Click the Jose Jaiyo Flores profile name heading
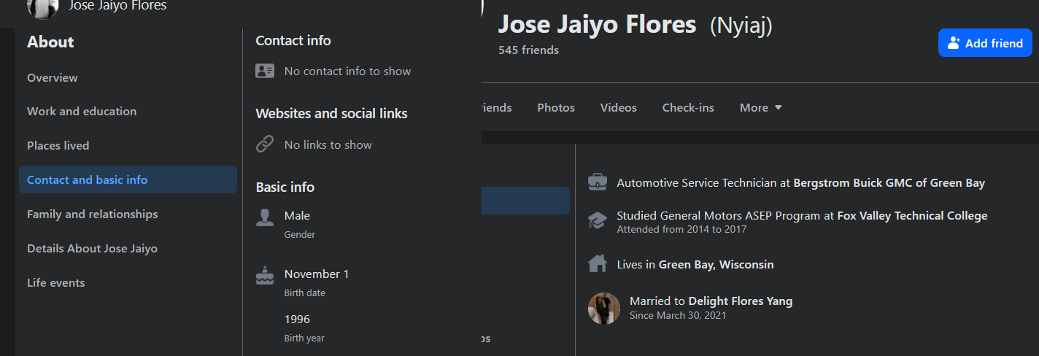 pos(598,25)
